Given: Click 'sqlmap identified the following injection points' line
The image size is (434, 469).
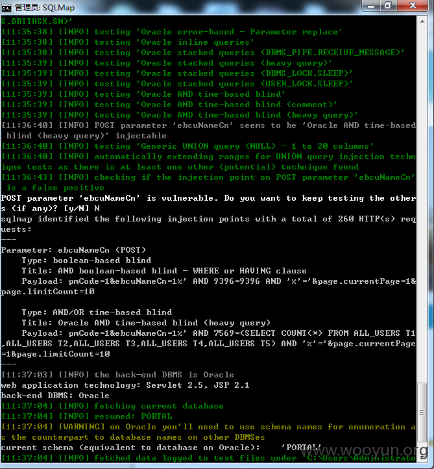Looking at the screenshot, I should [208, 224].
